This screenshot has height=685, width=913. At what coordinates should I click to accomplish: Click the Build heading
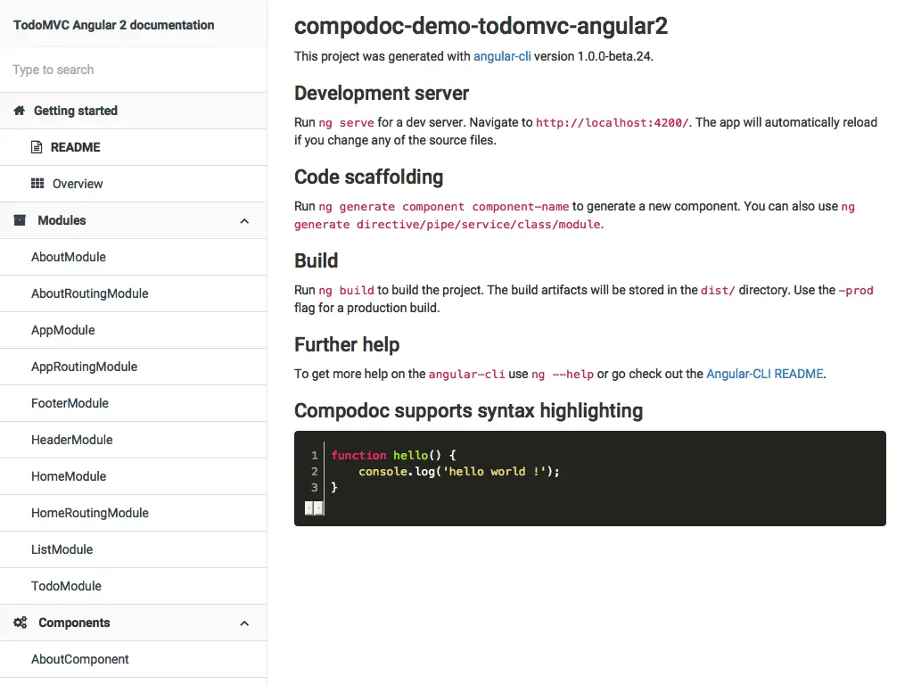point(316,261)
